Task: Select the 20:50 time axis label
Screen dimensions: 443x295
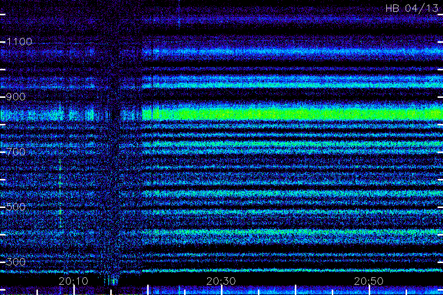Action: tap(369, 281)
